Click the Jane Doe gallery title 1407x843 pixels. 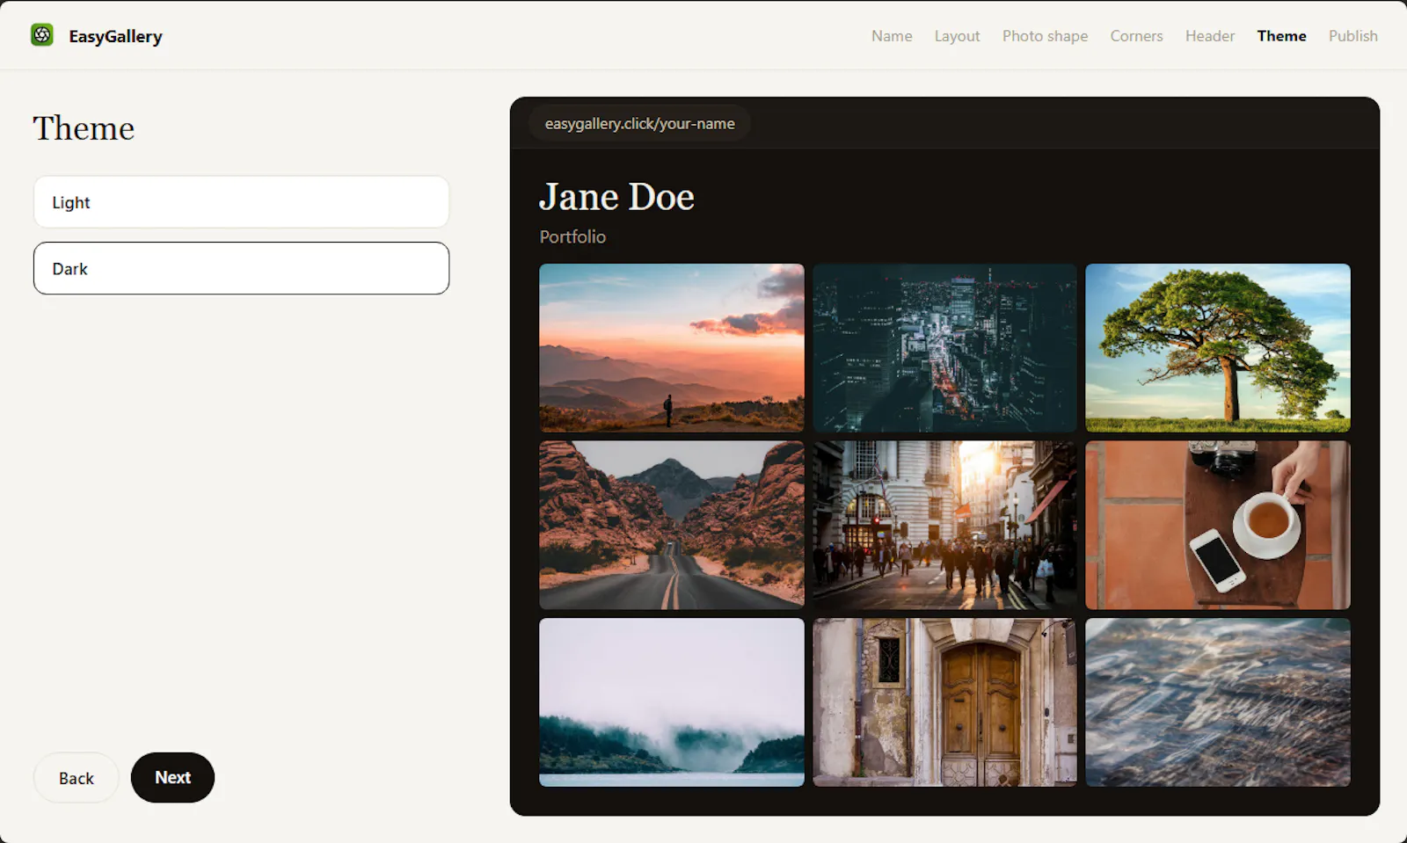coord(616,197)
